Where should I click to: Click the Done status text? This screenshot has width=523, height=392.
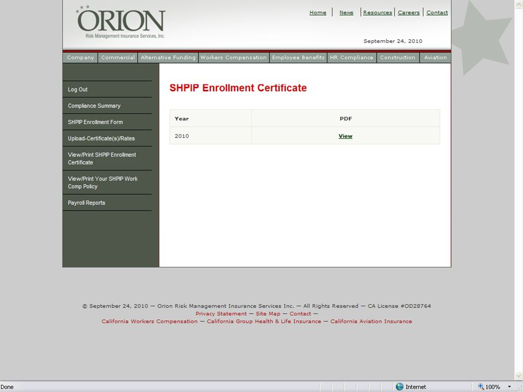pyautogui.click(x=7, y=387)
